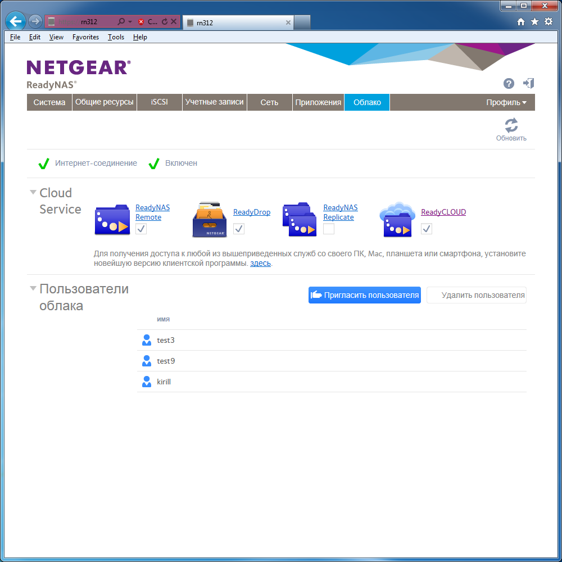The height and width of the screenshot is (562, 562).
Task: Follow the здесь link
Action: (x=260, y=263)
